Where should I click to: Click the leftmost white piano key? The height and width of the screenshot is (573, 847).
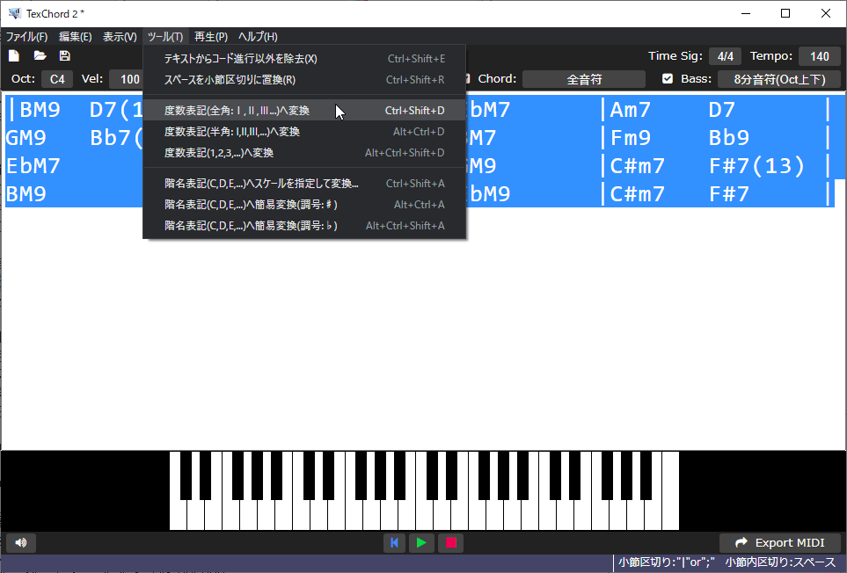coord(177,517)
